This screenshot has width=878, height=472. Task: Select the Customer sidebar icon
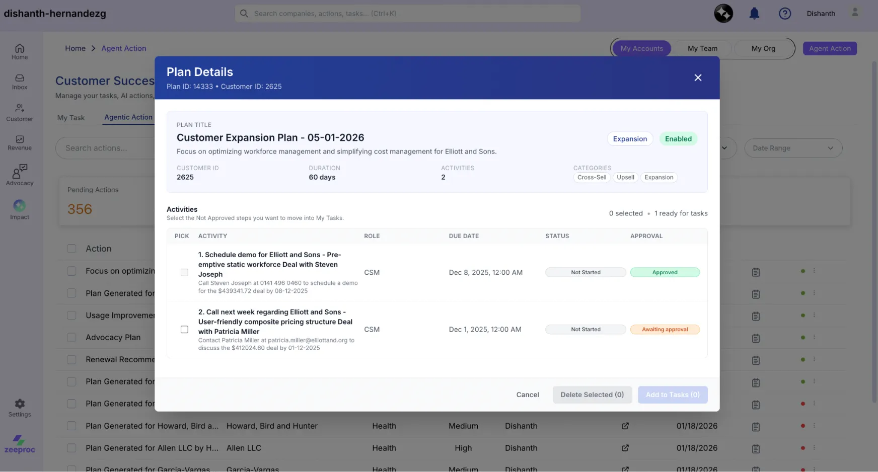(x=19, y=111)
